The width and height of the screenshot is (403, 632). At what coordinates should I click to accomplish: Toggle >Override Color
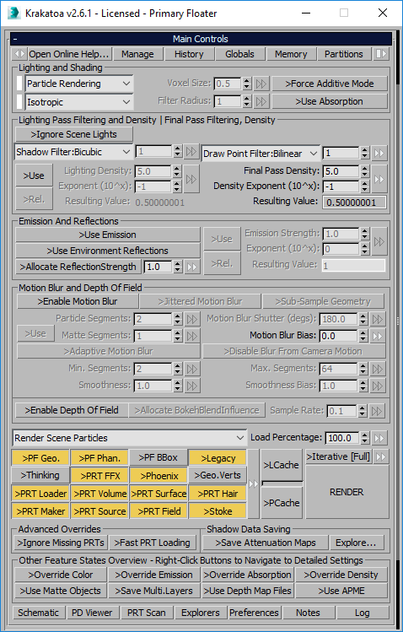tap(61, 575)
